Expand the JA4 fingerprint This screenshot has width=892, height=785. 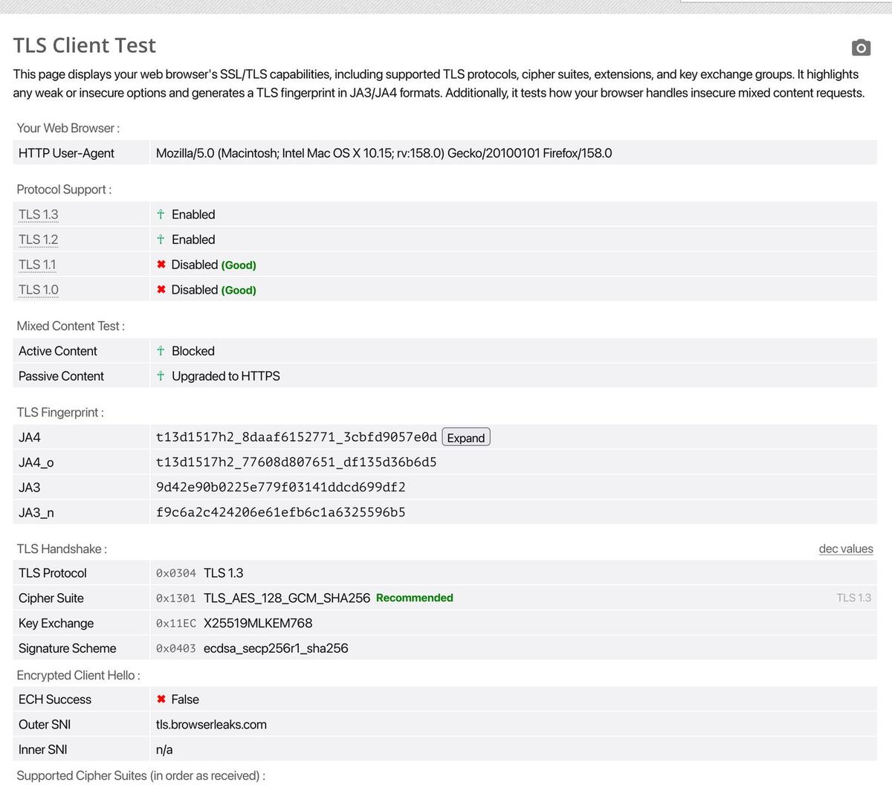point(466,438)
